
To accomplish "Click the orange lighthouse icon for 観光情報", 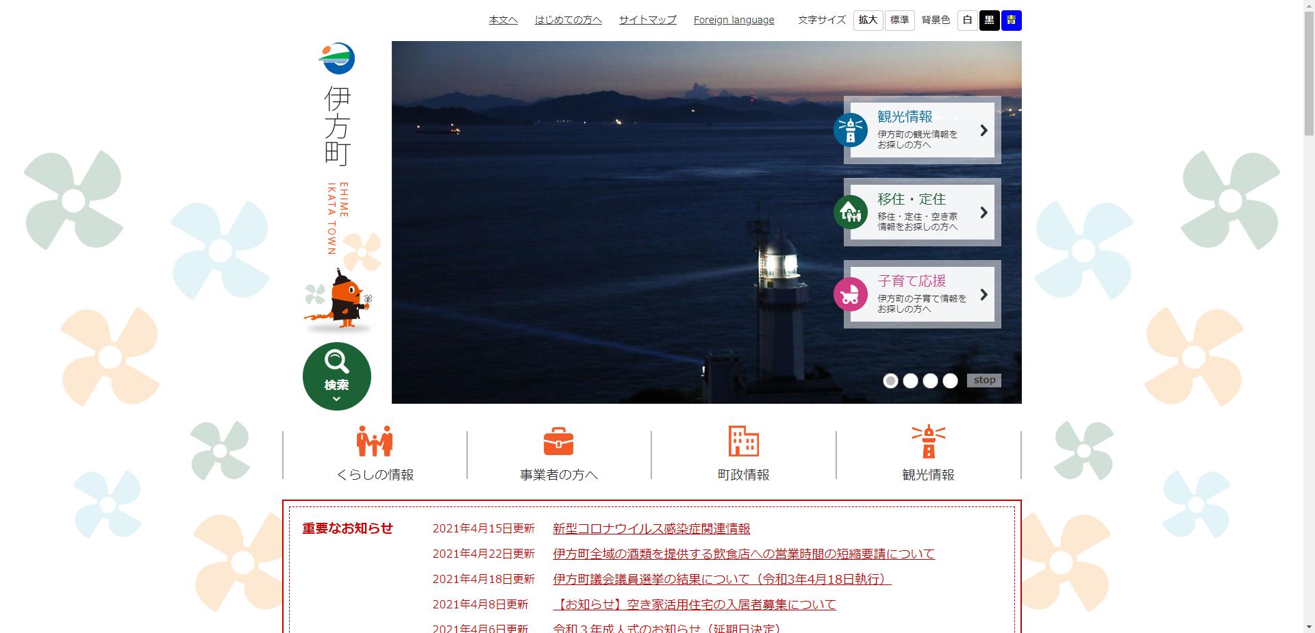I will (928, 441).
